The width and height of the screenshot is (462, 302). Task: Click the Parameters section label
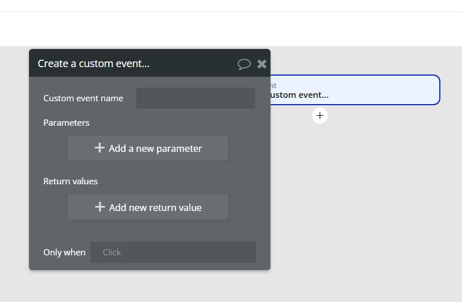coord(66,122)
